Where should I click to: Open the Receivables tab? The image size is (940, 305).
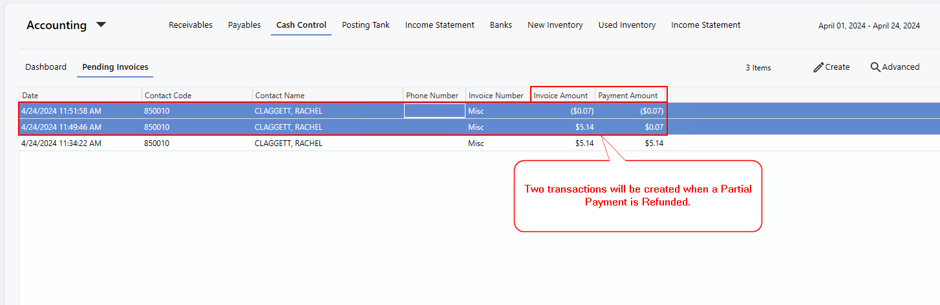pos(191,25)
